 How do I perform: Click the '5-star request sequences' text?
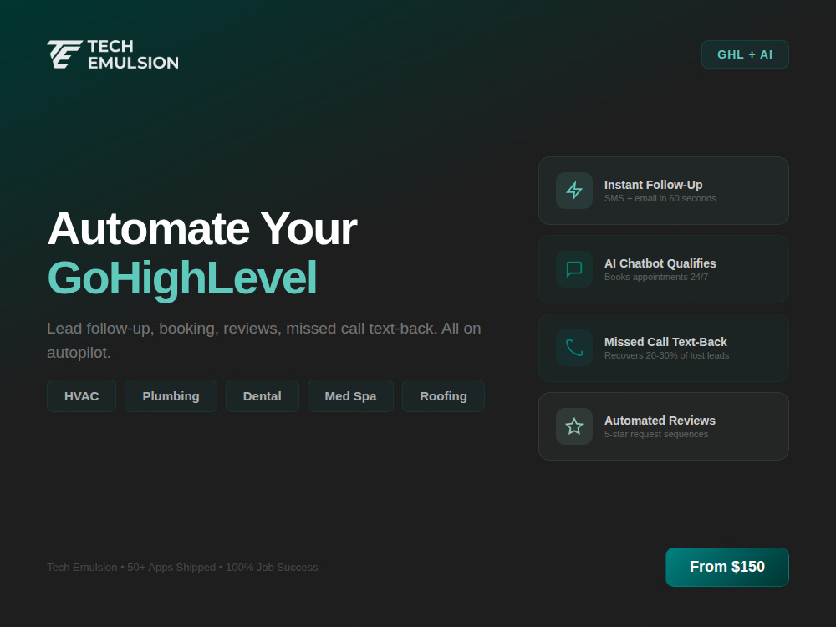click(x=655, y=435)
